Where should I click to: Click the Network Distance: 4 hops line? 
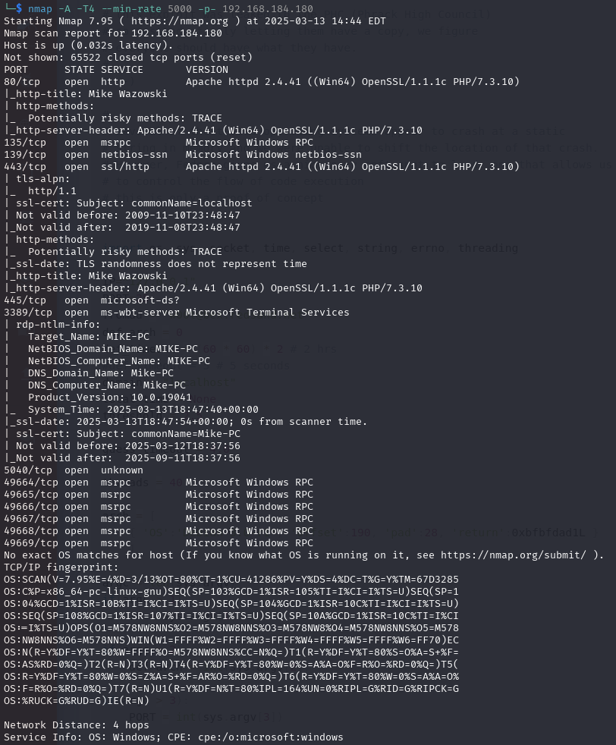click(x=77, y=725)
